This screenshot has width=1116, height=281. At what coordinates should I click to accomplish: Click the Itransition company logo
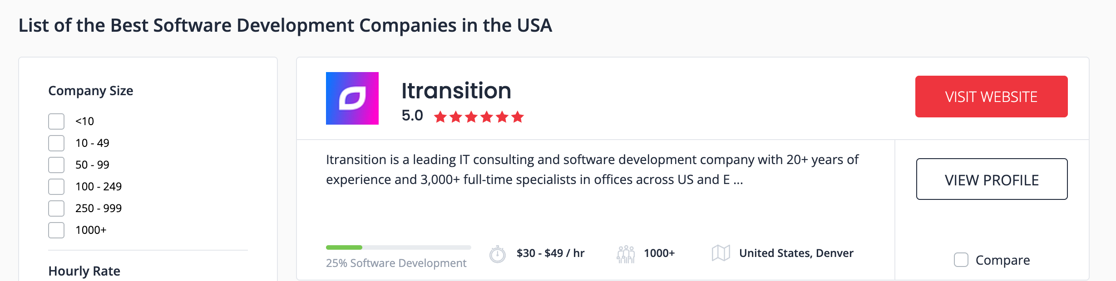click(x=352, y=98)
